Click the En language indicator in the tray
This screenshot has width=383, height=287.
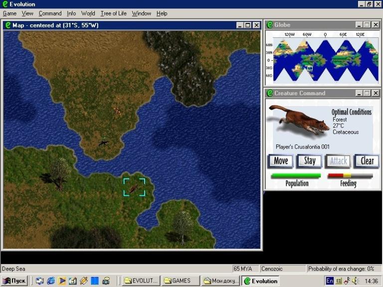click(x=330, y=281)
